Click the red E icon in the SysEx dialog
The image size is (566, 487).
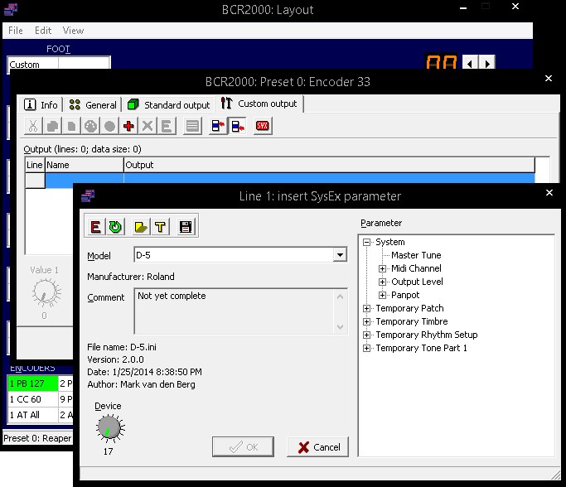pos(95,227)
